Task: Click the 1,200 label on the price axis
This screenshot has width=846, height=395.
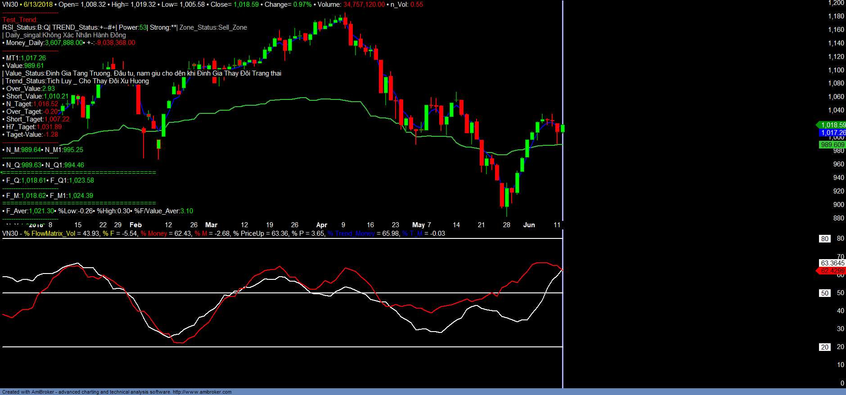Action: pyautogui.click(x=836, y=3)
